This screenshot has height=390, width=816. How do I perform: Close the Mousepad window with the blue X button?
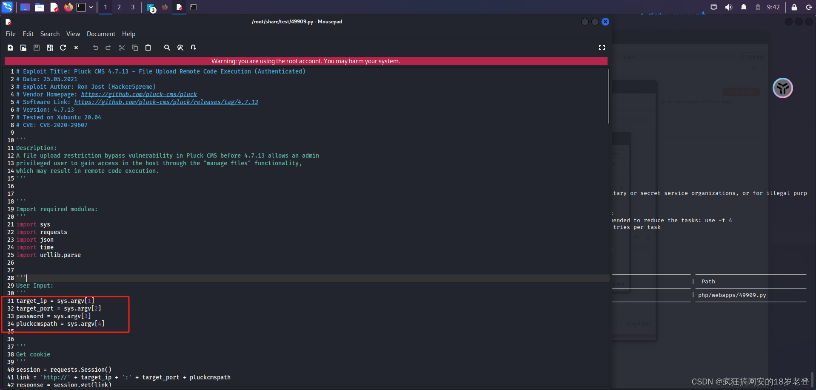tap(605, 22)
